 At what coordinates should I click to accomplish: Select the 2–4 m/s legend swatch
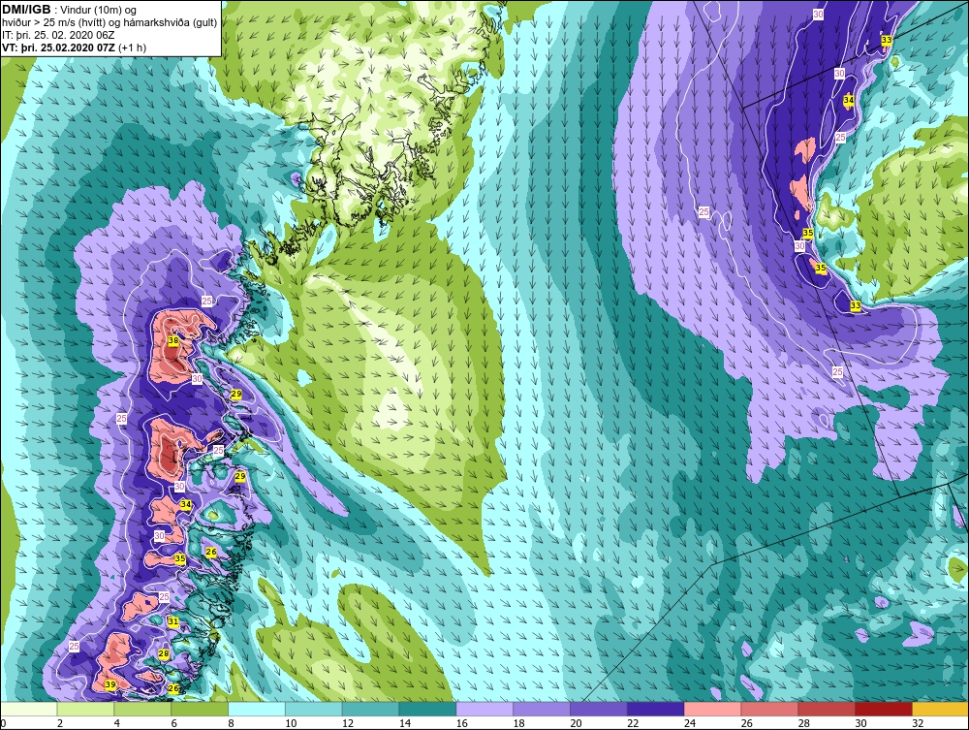(85, 709)
